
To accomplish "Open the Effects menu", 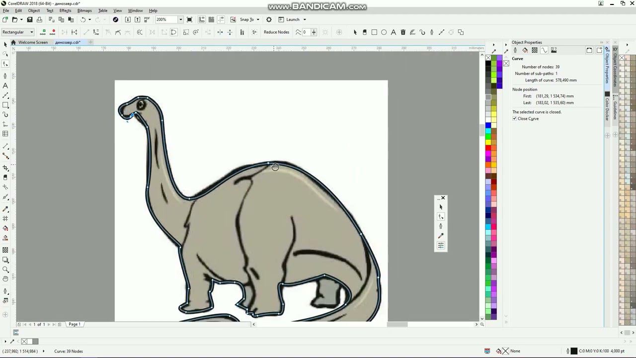I will (x=65, y=10).
